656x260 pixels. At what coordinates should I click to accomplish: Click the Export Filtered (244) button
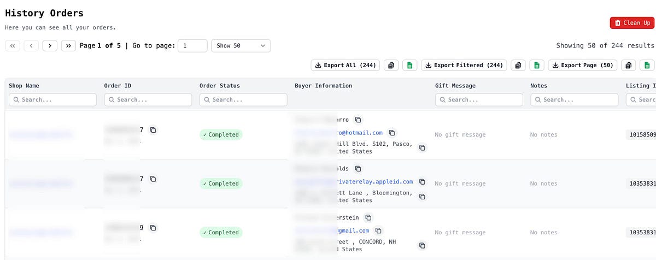pyautogui.click(x=463, y=66)
